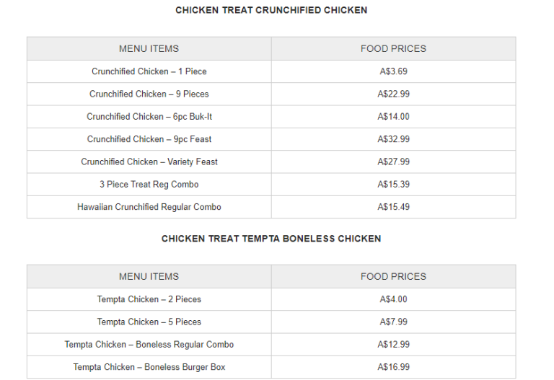The width and height of the screenshot is (554, 380).
Task: Click the first table's Food Prices header
Action: 393,48
